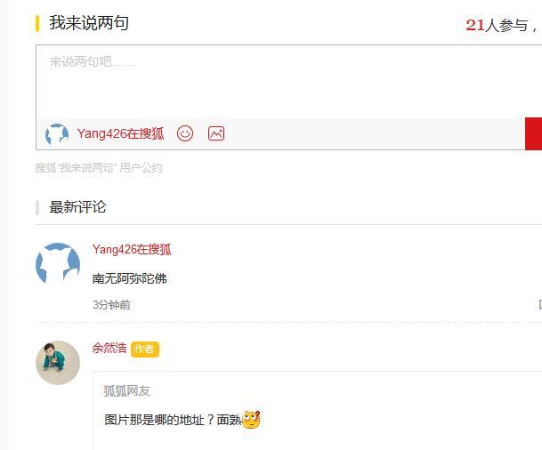The image size is (542, 450).
Task: Open 余然浩 baby photo avatar
Action: point(58,363)
